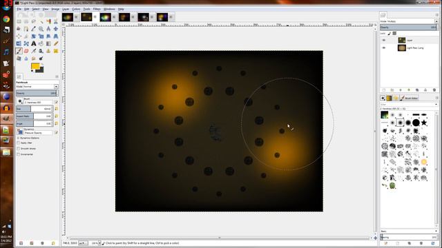The height and width of the screenshot is (248, 442).
Task: Open the Layer menu
Action: tap(66, 9)
